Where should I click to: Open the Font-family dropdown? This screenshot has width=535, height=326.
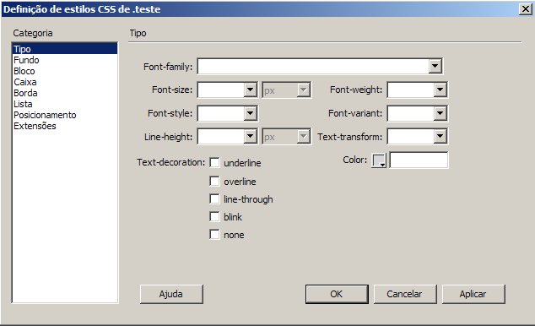(x=435, y=66)
